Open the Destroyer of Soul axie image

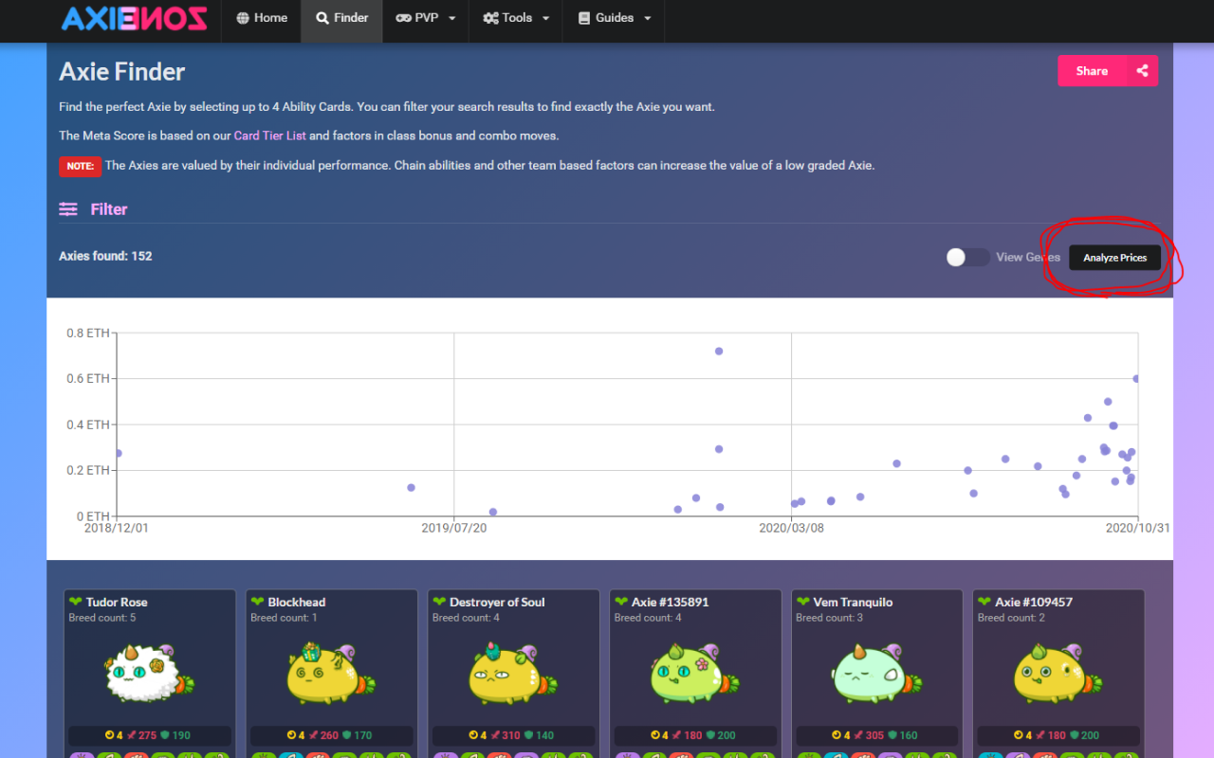point(514,673)
